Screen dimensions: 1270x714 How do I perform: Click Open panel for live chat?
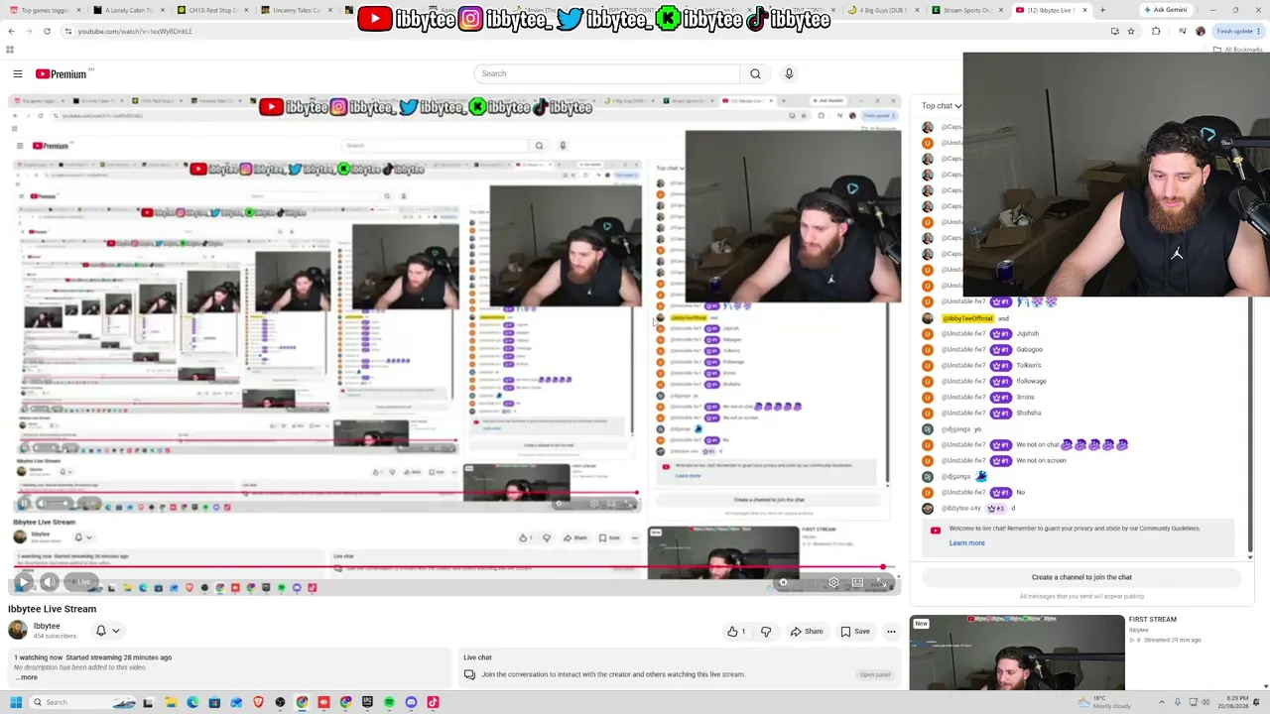click(x=875, y=675)
